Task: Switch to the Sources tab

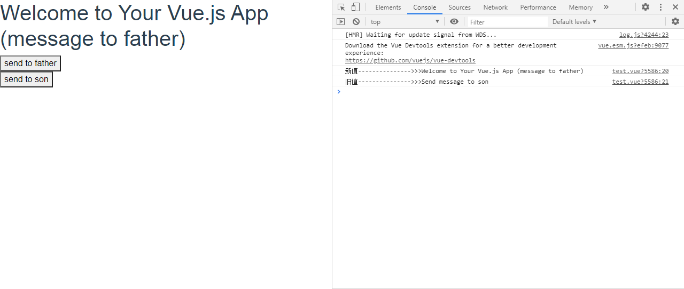Action: (x=460, y=7)
